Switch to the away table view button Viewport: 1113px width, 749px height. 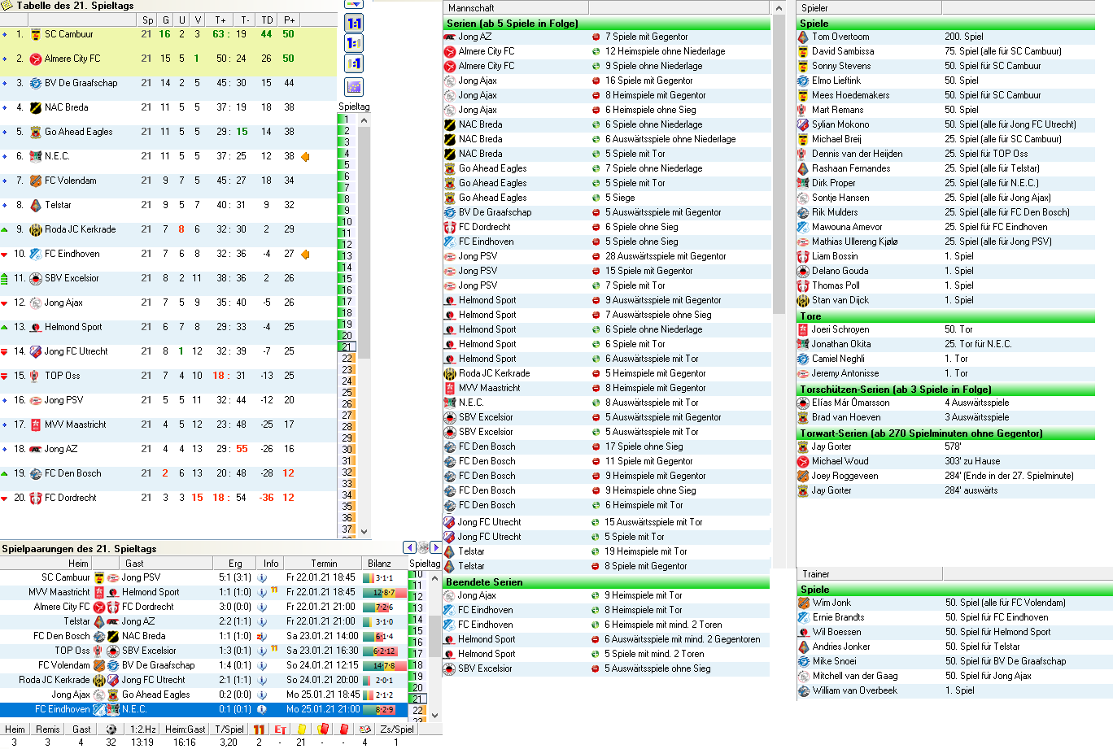pos(354,64)
